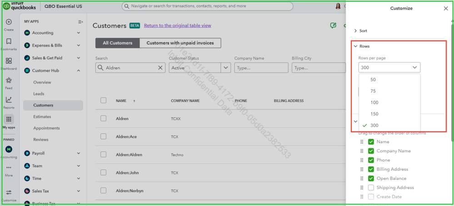Expand Expenses & Bills group
This screenshot has width=454, height=206.
click(x=79, y=45)
